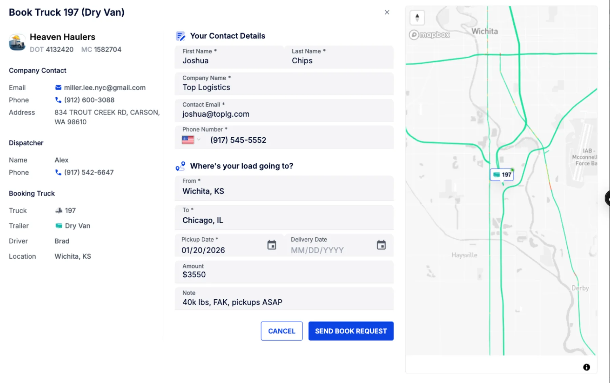Click the driver name Brad

click(x=62, y=241)
